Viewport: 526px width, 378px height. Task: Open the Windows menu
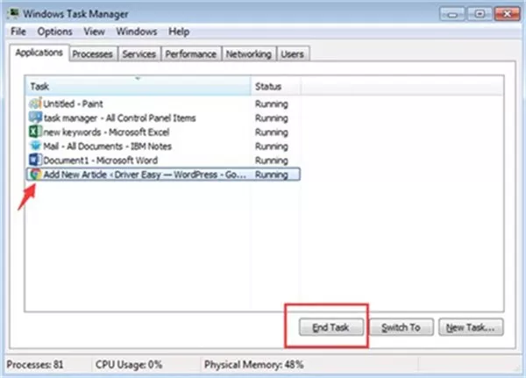click(x=137, y=32)
